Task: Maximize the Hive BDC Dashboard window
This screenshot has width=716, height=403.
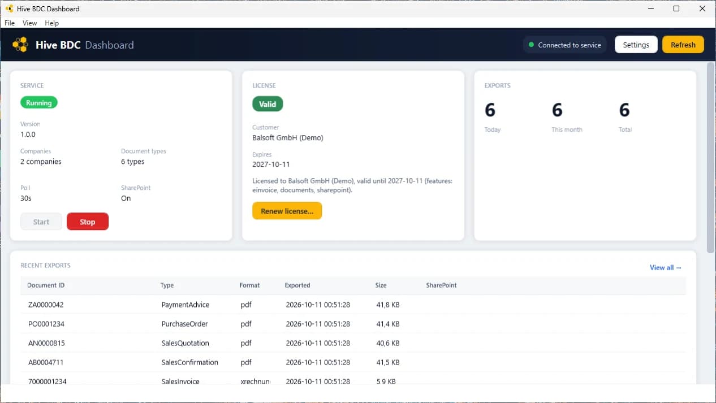Action: (676, 8)
